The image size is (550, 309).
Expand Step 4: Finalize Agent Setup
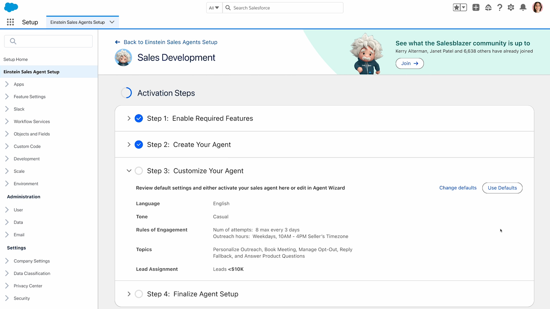(x=129, y=294)
